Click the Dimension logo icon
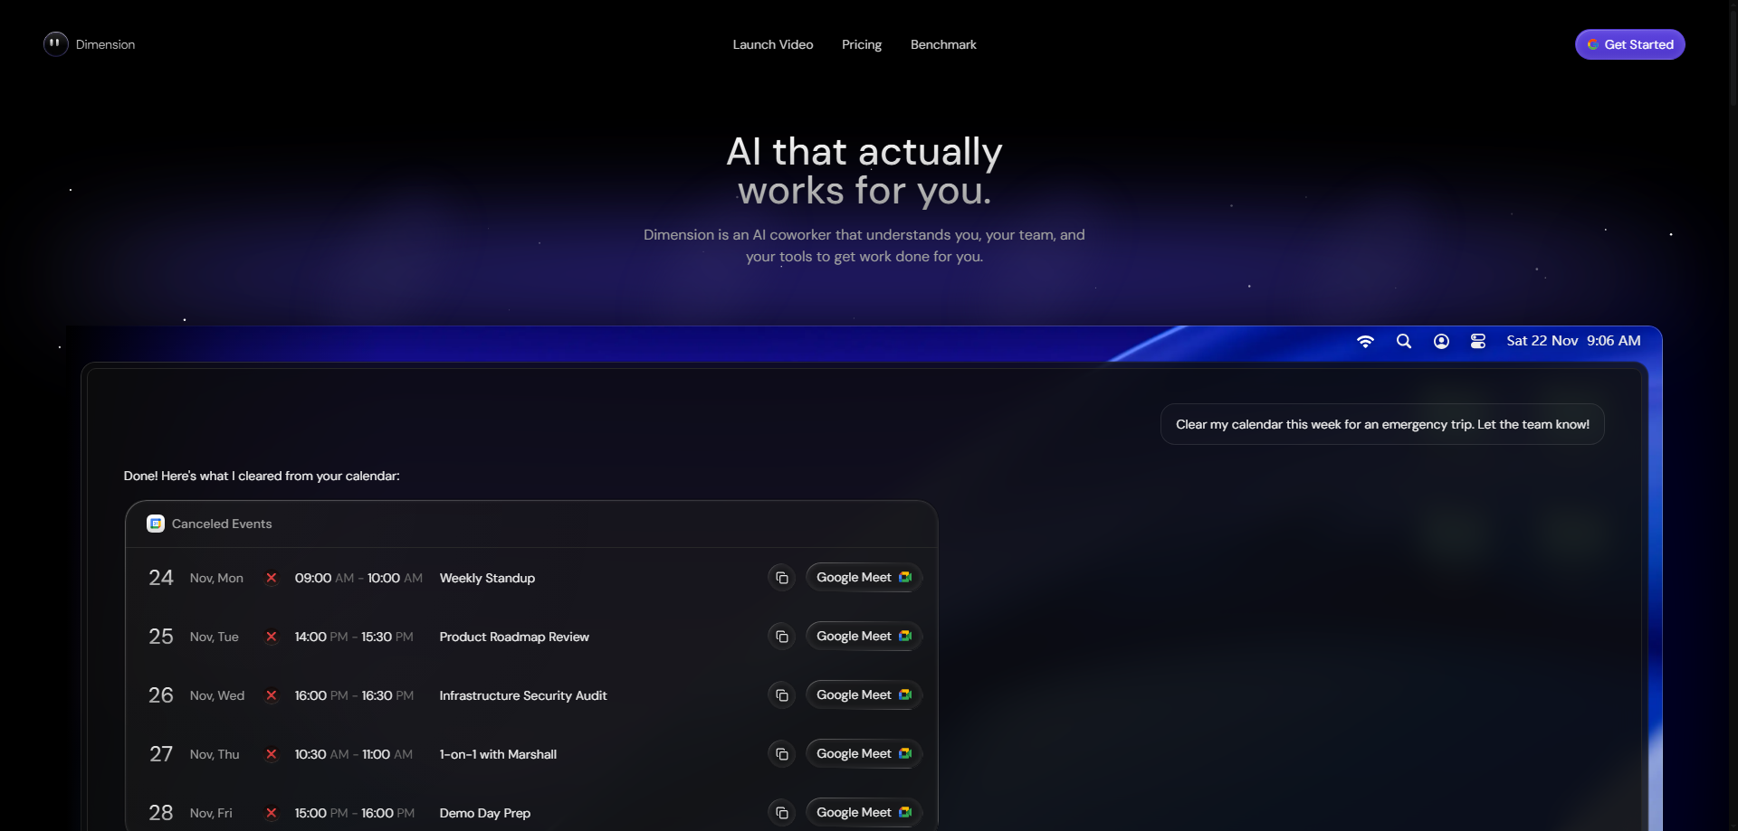1738x831 pixels. point(54,43)
